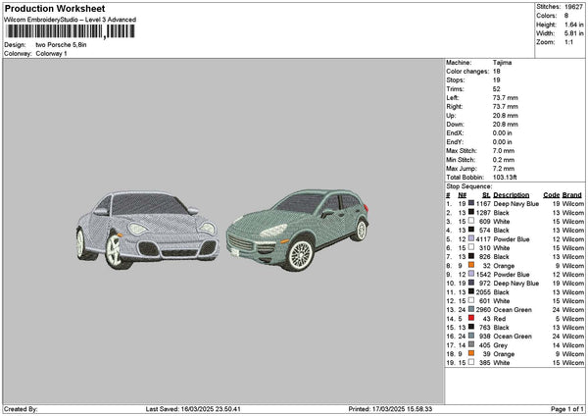Click the Code column header
The width and height of the screenshot is (588, 416).
click(x=551, y=194)
